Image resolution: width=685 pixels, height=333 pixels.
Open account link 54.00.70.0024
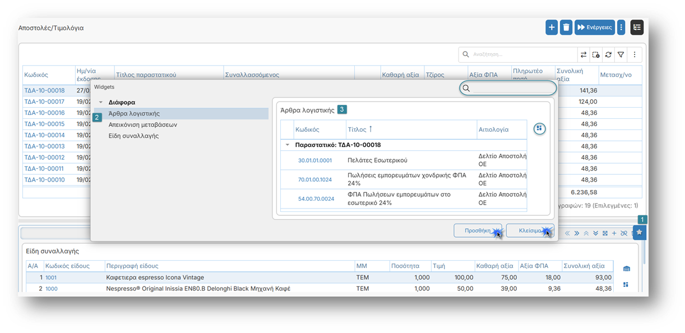[316, 198]
